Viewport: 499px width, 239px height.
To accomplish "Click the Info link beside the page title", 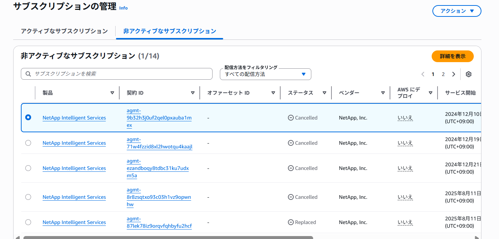I will click(x=123, y=8).
